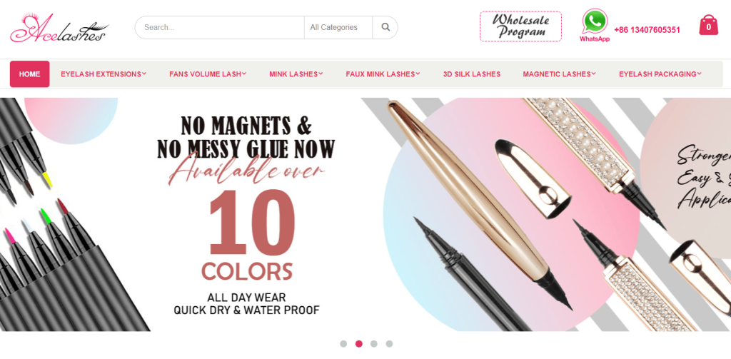
Task: Go to the Home tab
Action: pos(29,74)
